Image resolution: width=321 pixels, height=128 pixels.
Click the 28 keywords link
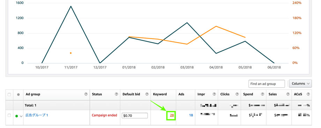tap(172, 115)
